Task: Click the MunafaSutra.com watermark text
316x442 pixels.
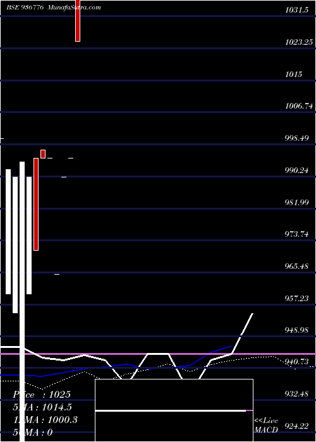Action: pyautogui.click(x=74, y=8)
